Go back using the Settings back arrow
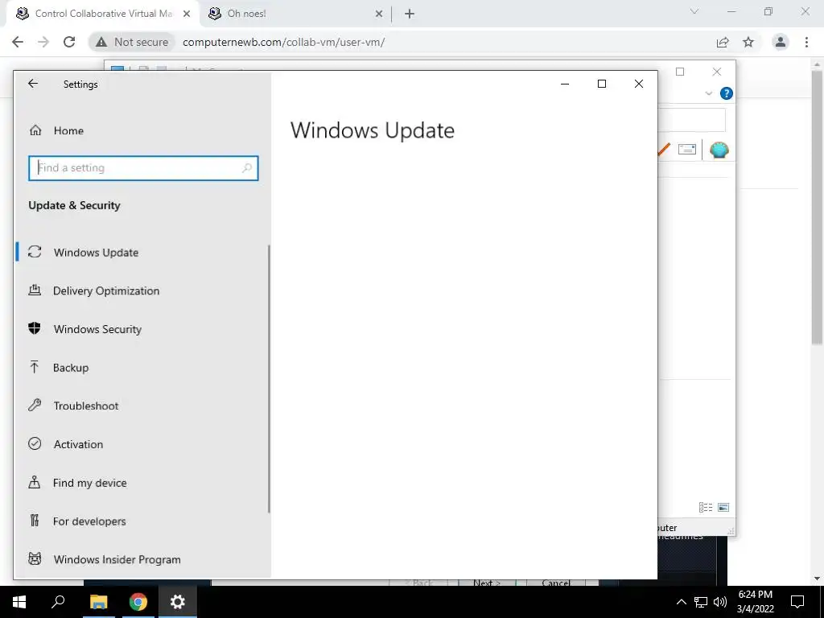The image size is (824, 618). (x=33, y=84)
